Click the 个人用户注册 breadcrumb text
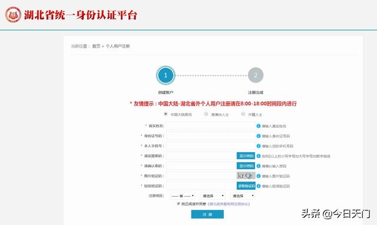Image resolution: width=377 pixels, height=225 pixels. (118, 46)
